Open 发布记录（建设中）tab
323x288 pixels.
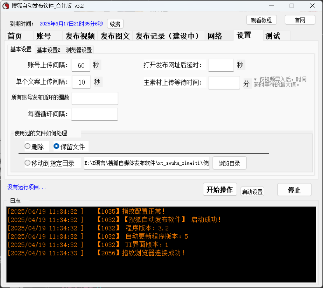[x=169, y=36]
